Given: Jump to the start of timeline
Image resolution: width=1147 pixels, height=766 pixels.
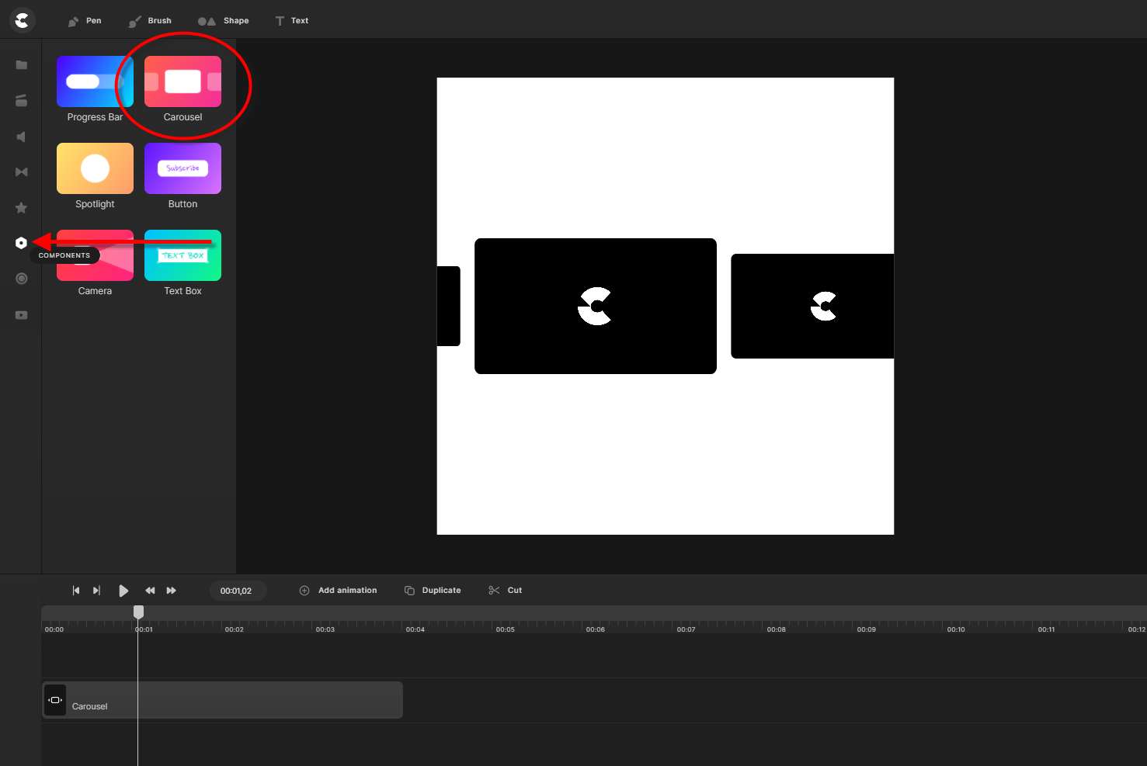Looking at the screenshot, I should pos(75,591).
